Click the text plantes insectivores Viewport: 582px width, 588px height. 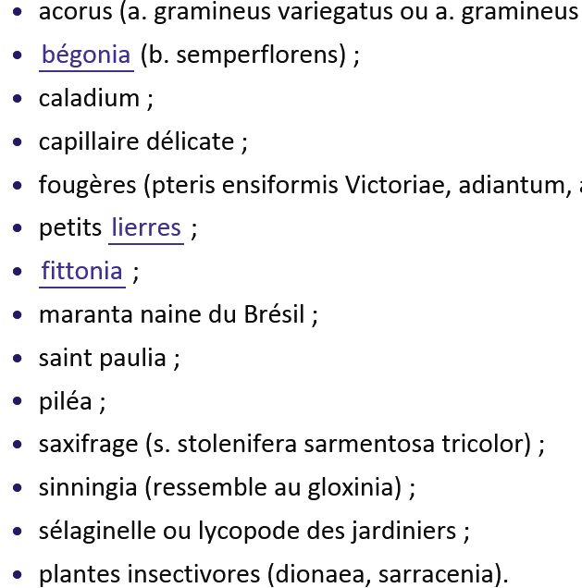pos(150,574)
